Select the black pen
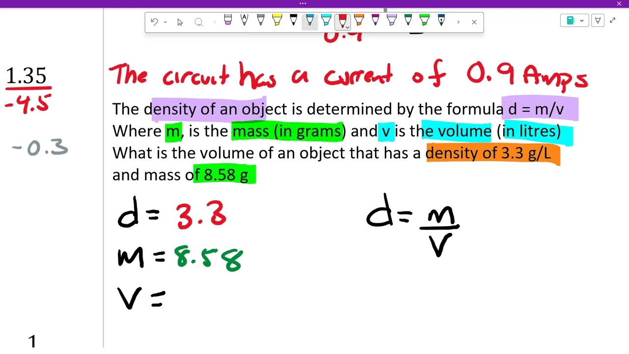 293,20
